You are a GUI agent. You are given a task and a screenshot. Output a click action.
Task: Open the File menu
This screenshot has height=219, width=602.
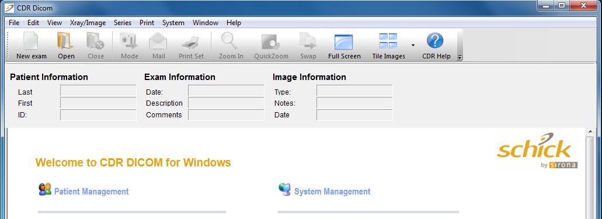[x=14, y=23]
